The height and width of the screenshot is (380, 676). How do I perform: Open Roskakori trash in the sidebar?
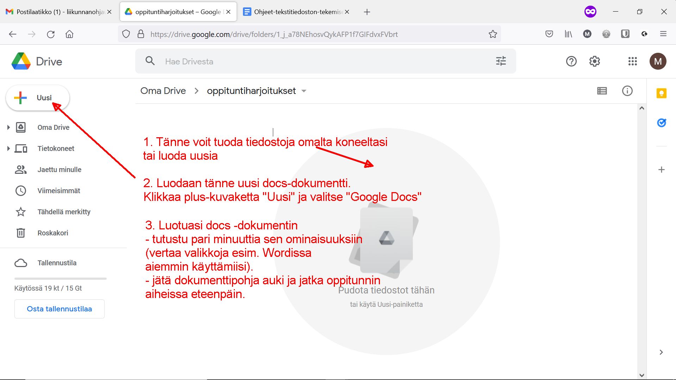point(53,233)
